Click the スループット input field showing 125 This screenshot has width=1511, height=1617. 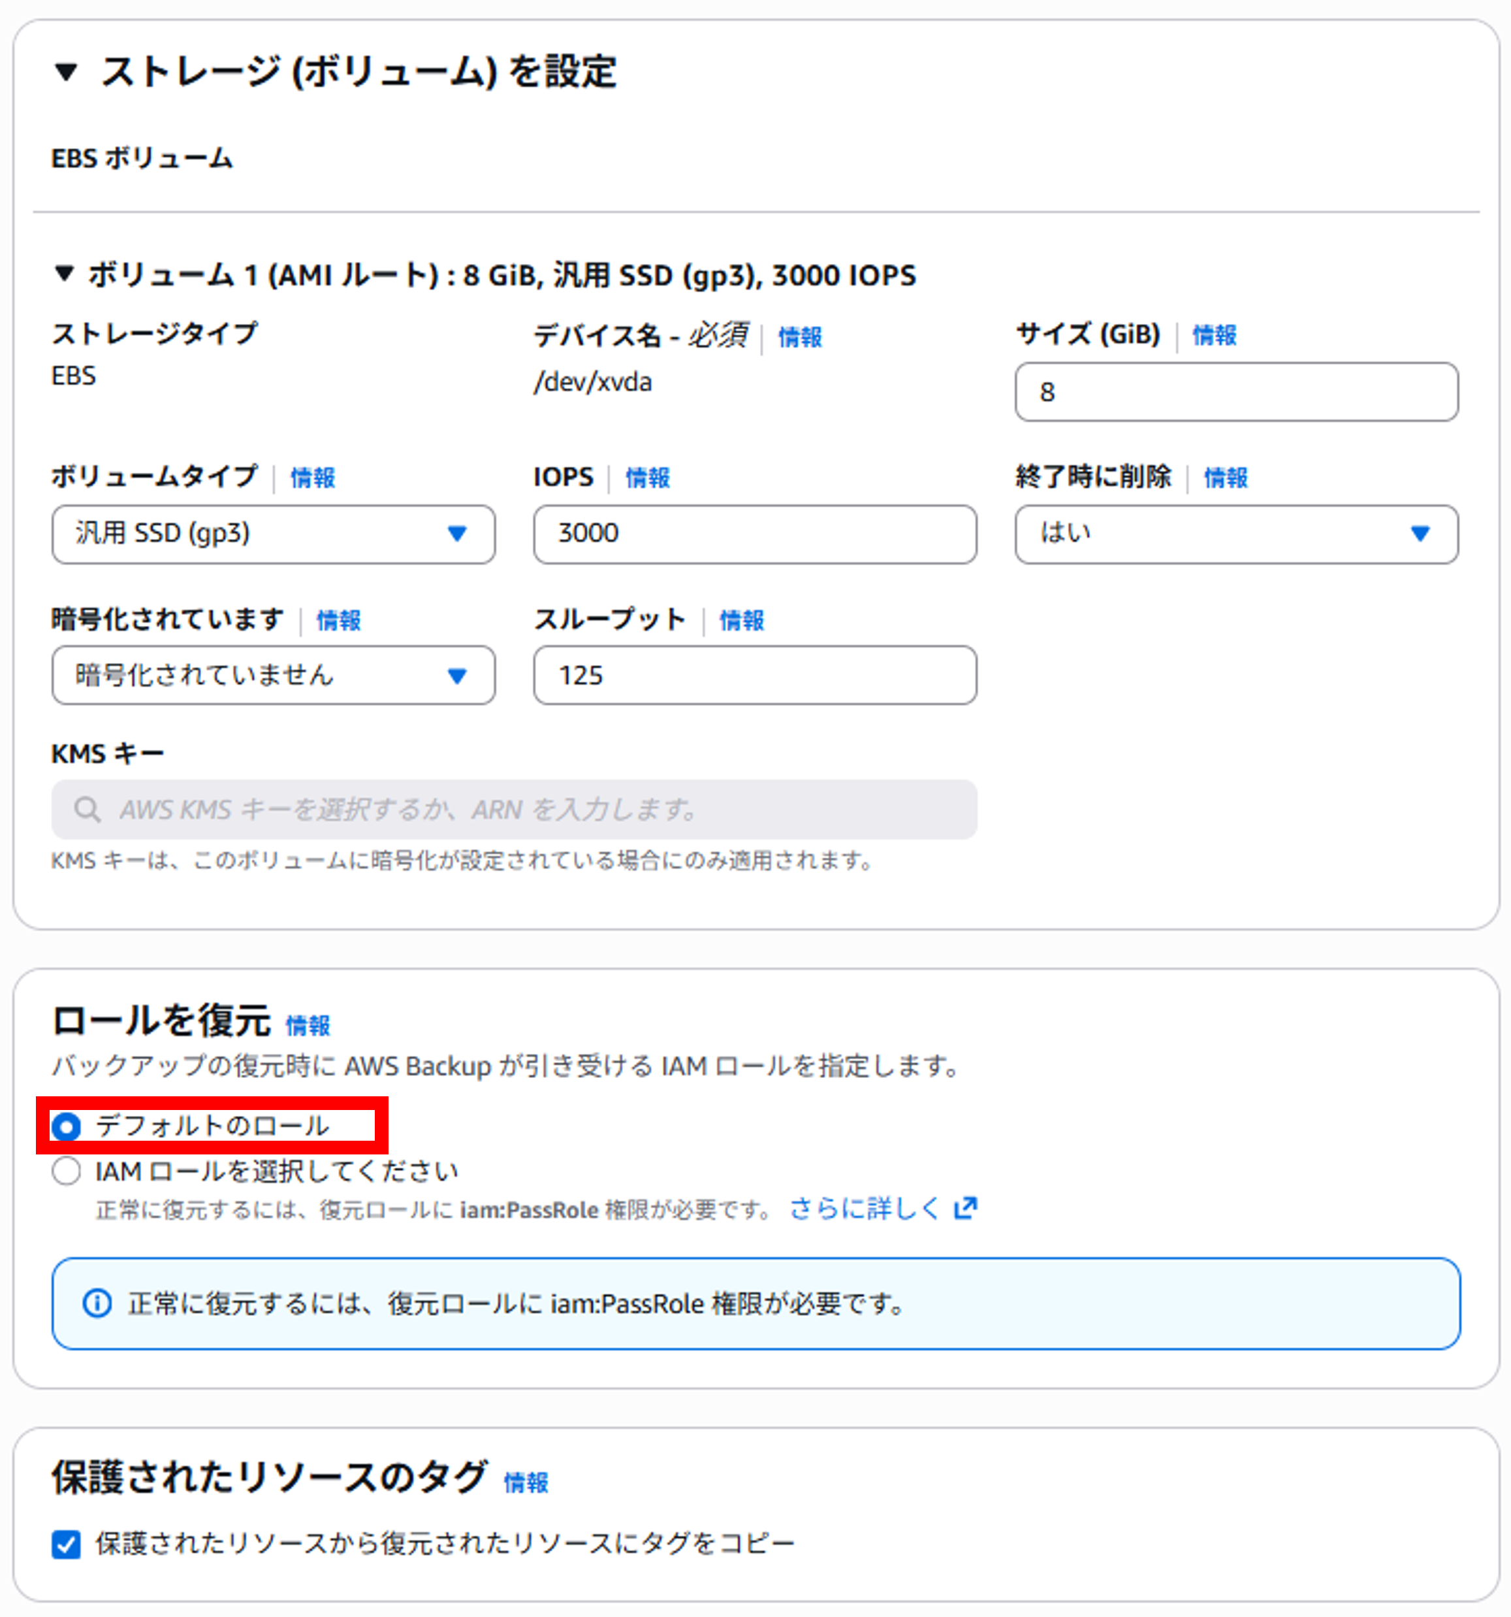point(755,675)
